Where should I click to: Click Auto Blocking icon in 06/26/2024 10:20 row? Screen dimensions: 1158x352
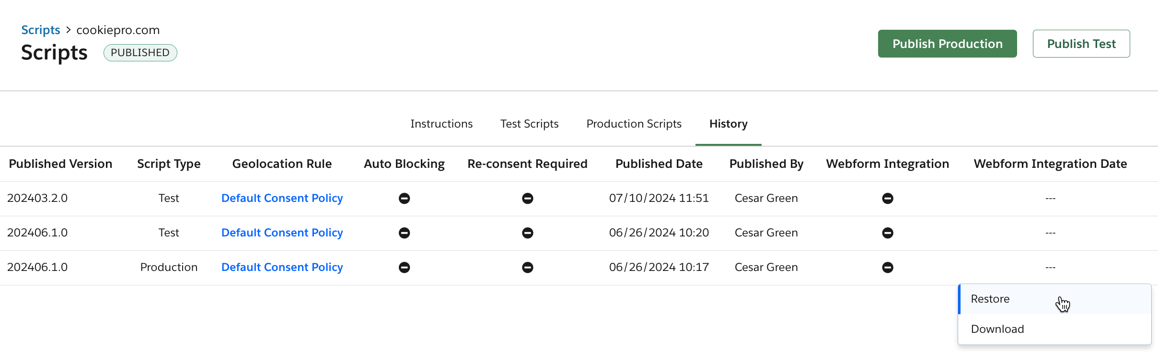click(404, 233)
